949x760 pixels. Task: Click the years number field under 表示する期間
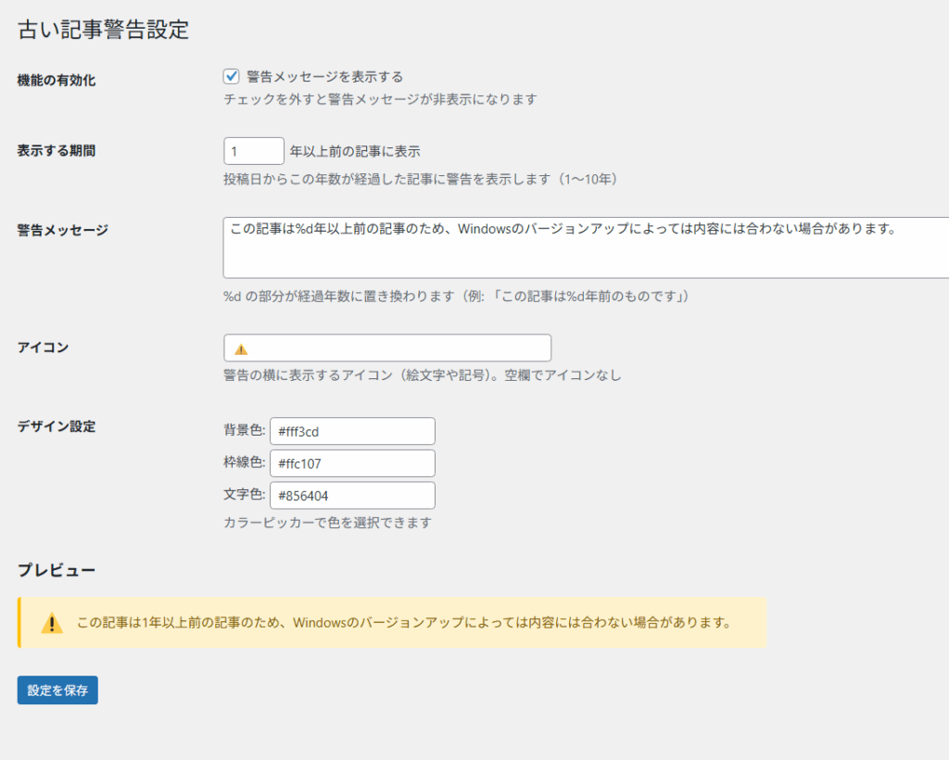(253, 151)
